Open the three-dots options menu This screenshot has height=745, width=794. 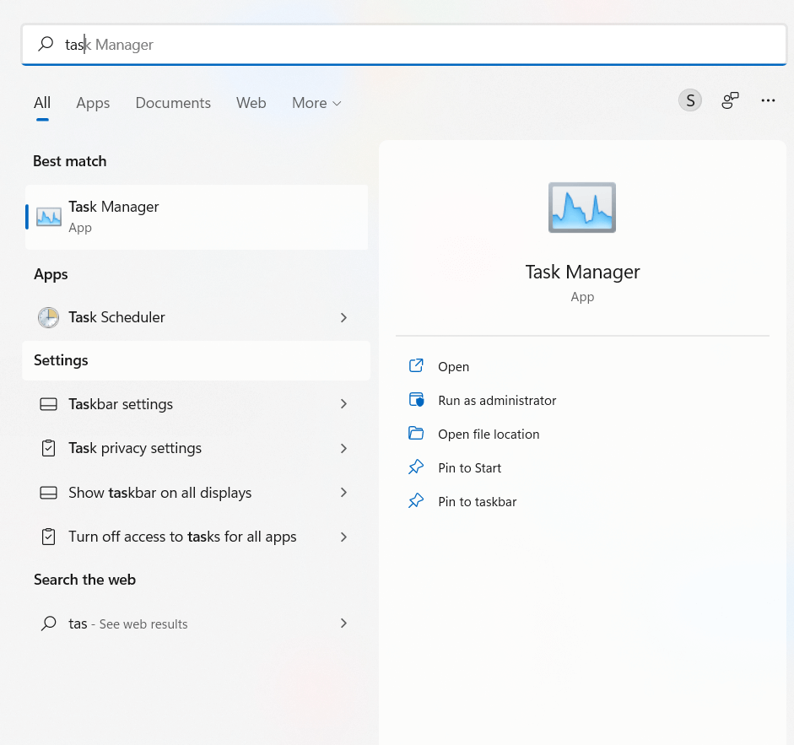coord(768,100)
